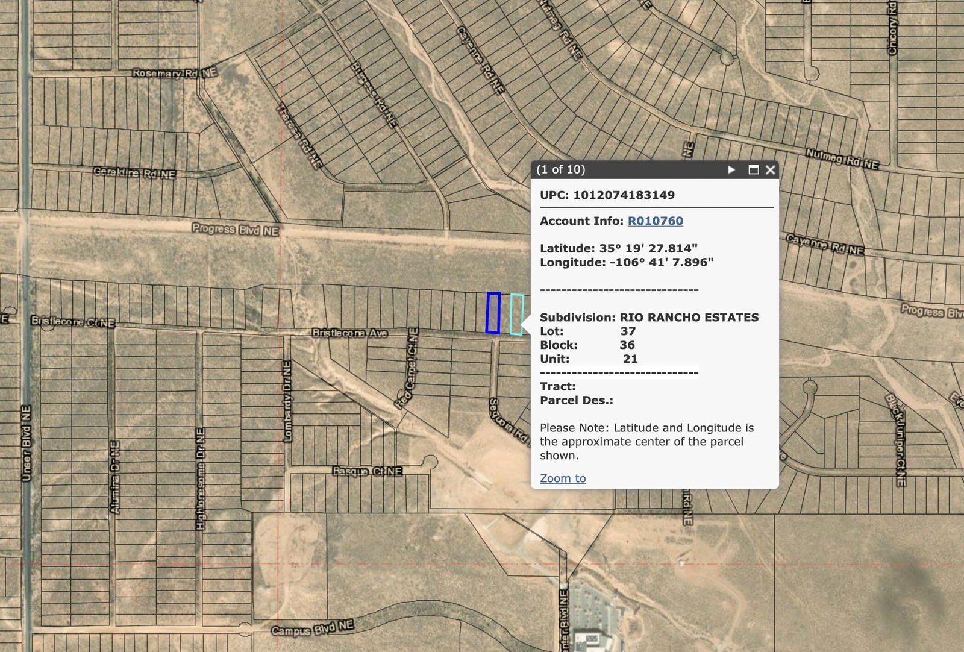Click the Campus Blvd NE street label
Image resolution: width=964 pixels, height=652 pixels.
[311, 628]
